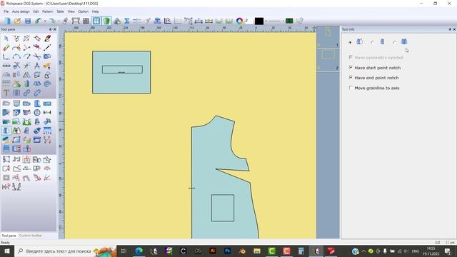Image resolution: width=457 pixels, height=257 pixels.
Task: Open the Help menu
Action: [95, 11]
